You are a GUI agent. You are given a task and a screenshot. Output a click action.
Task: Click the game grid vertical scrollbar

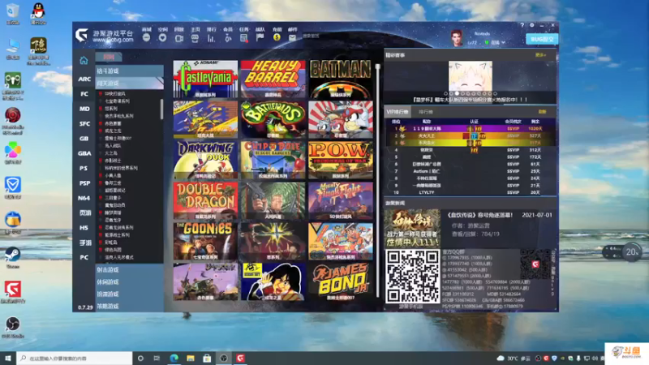click(377, 180)
